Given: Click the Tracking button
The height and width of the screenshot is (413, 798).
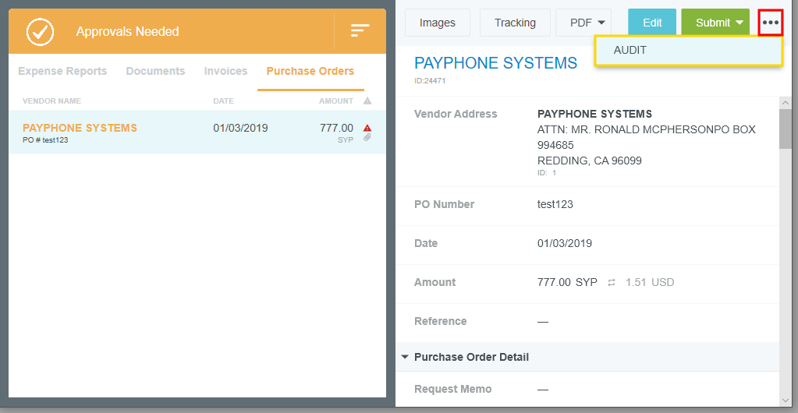Looking at the screenshot, I should 515,23.
